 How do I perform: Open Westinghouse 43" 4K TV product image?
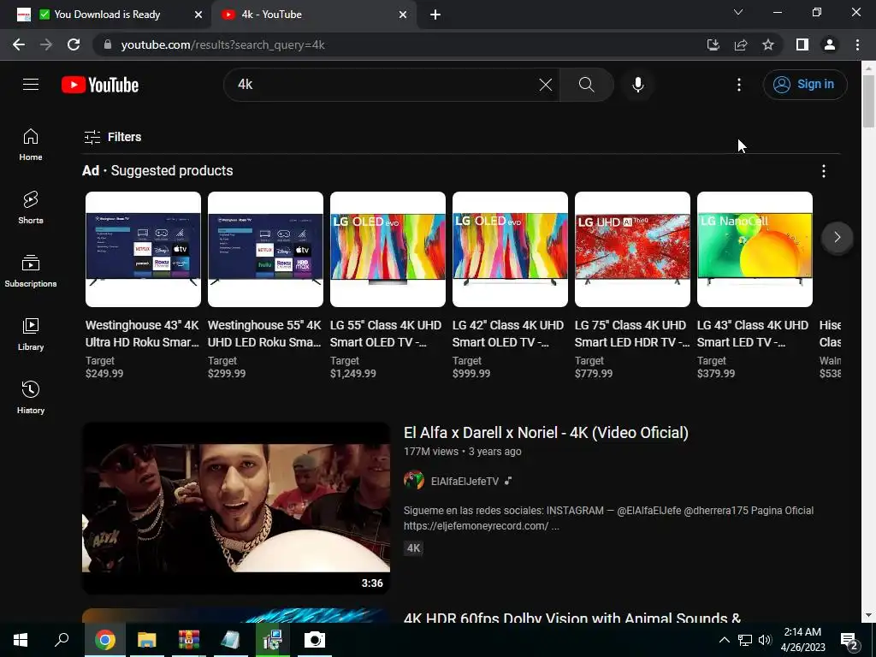pyautogui.click(x=143, y=249)
